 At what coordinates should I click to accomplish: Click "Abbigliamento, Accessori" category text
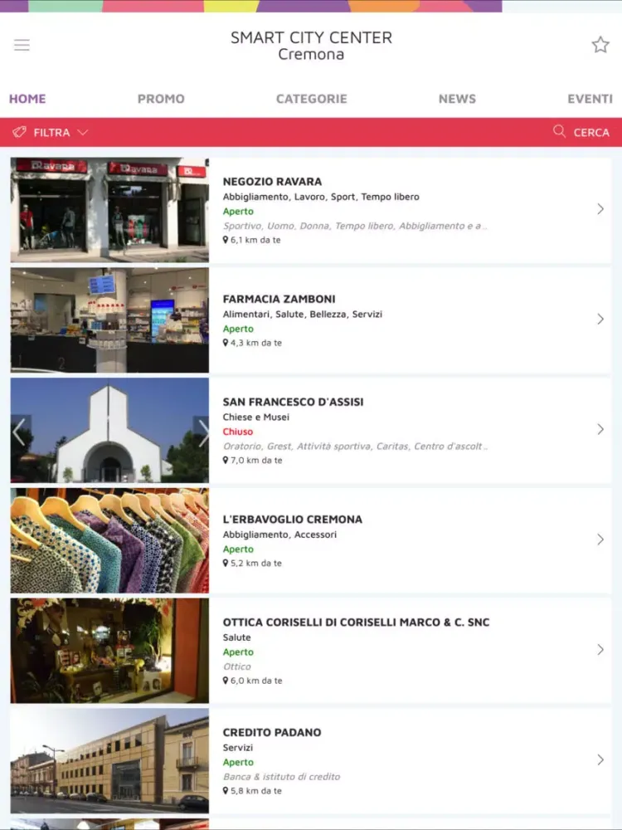pos(279,535)
